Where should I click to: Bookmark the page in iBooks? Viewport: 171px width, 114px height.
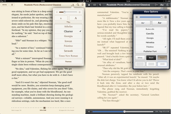83,5
